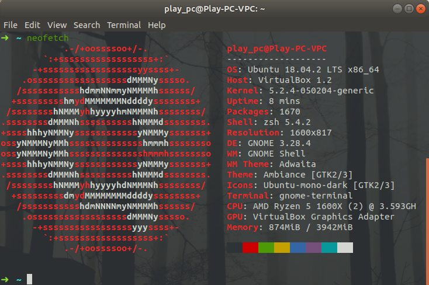Click the yellow color block in neofetch palette
429x285 pixels.
pyautogui.click(x=282, y=248)
